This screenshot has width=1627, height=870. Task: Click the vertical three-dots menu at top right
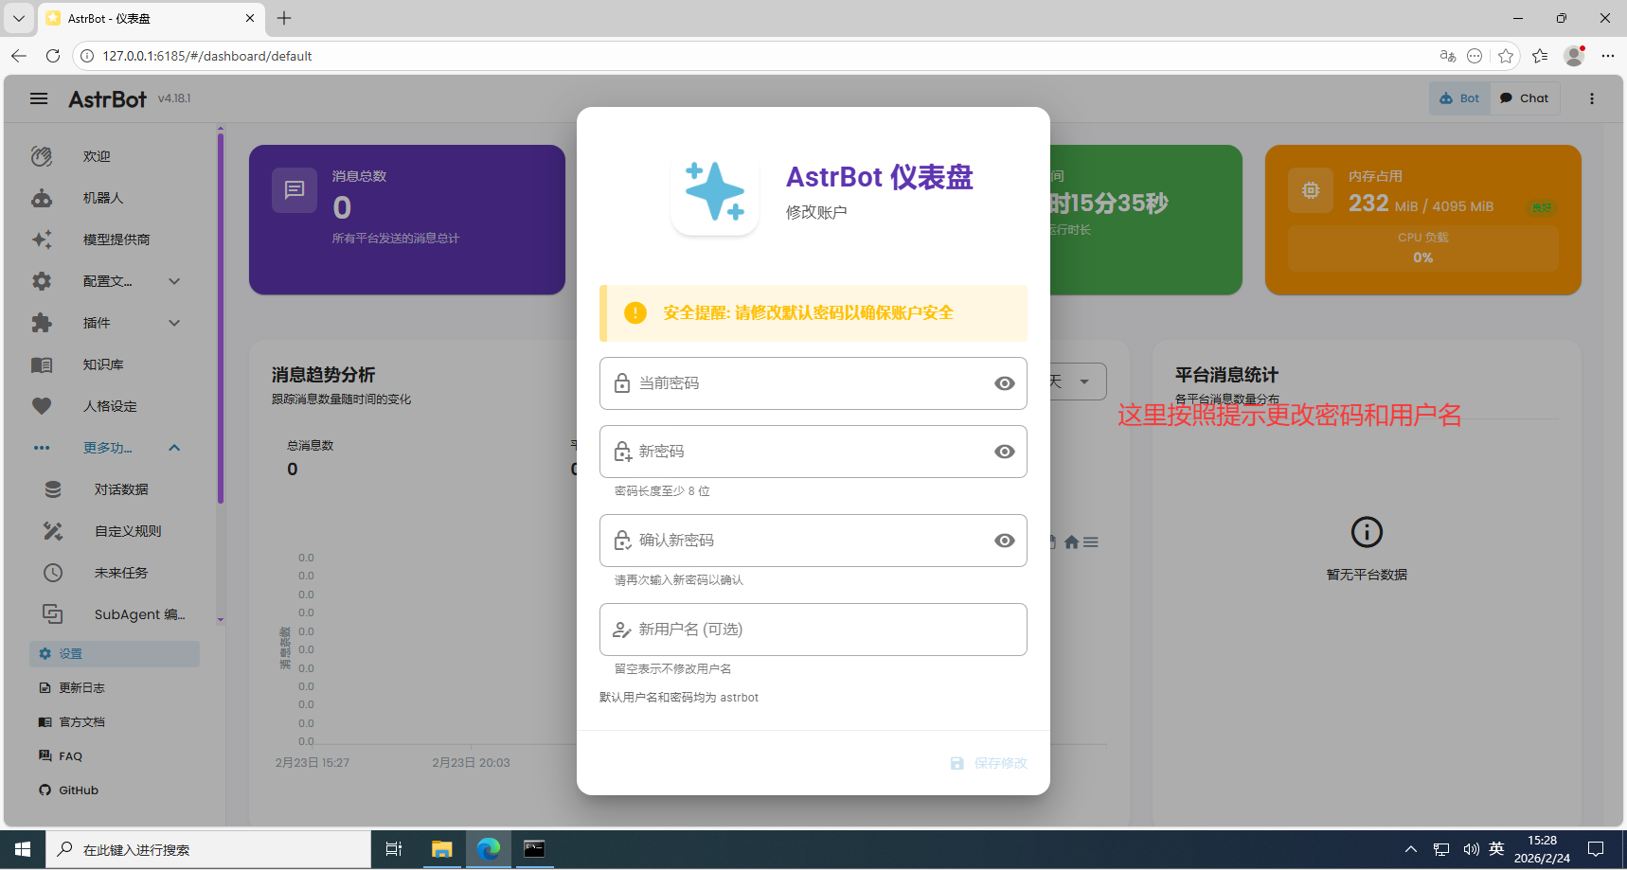pyautogui.click(x=1592, y=98)
